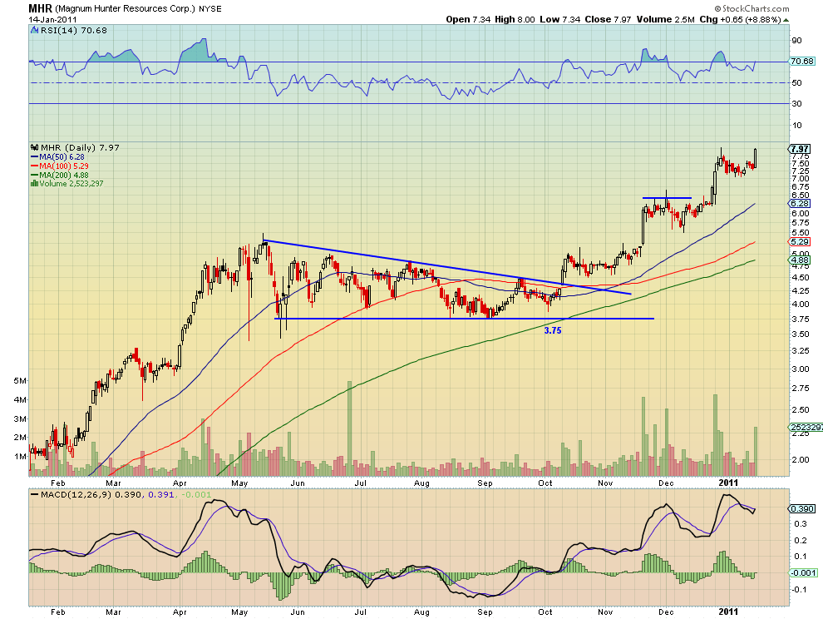Click the MHR ticker title
This screenshot has height=619, width=823.
pyautogui.click(x=41, y=8)
